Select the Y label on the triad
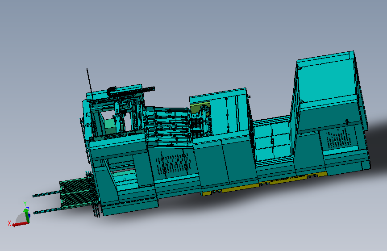Viewport: 387px width, 251px height. point(25,204)
